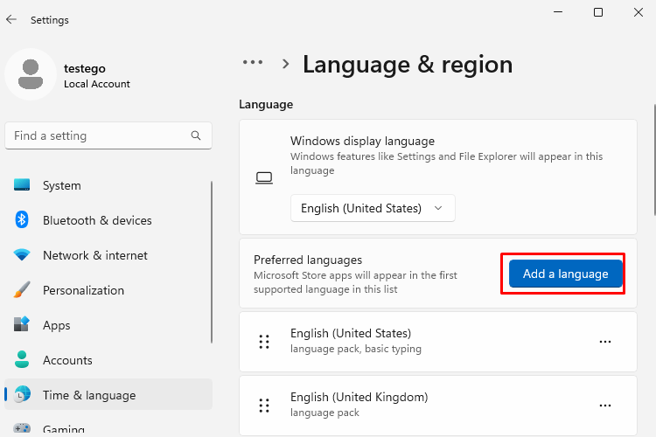Click the Personalization paintbrush icon

pos(22,289)
